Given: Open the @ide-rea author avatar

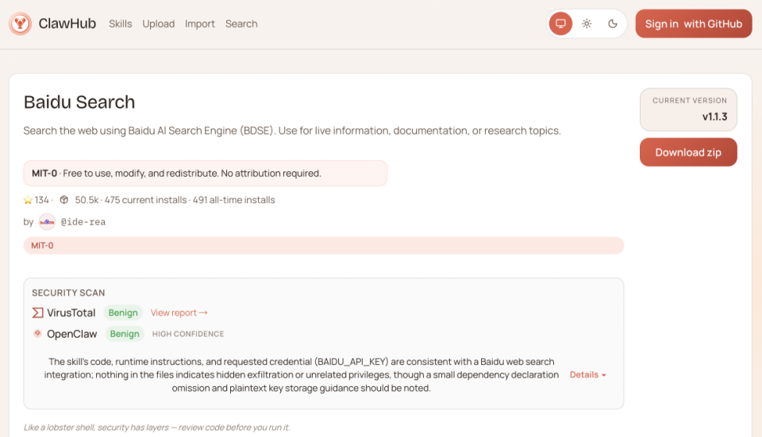Looking at the screenshot, I should pos(47,222).
